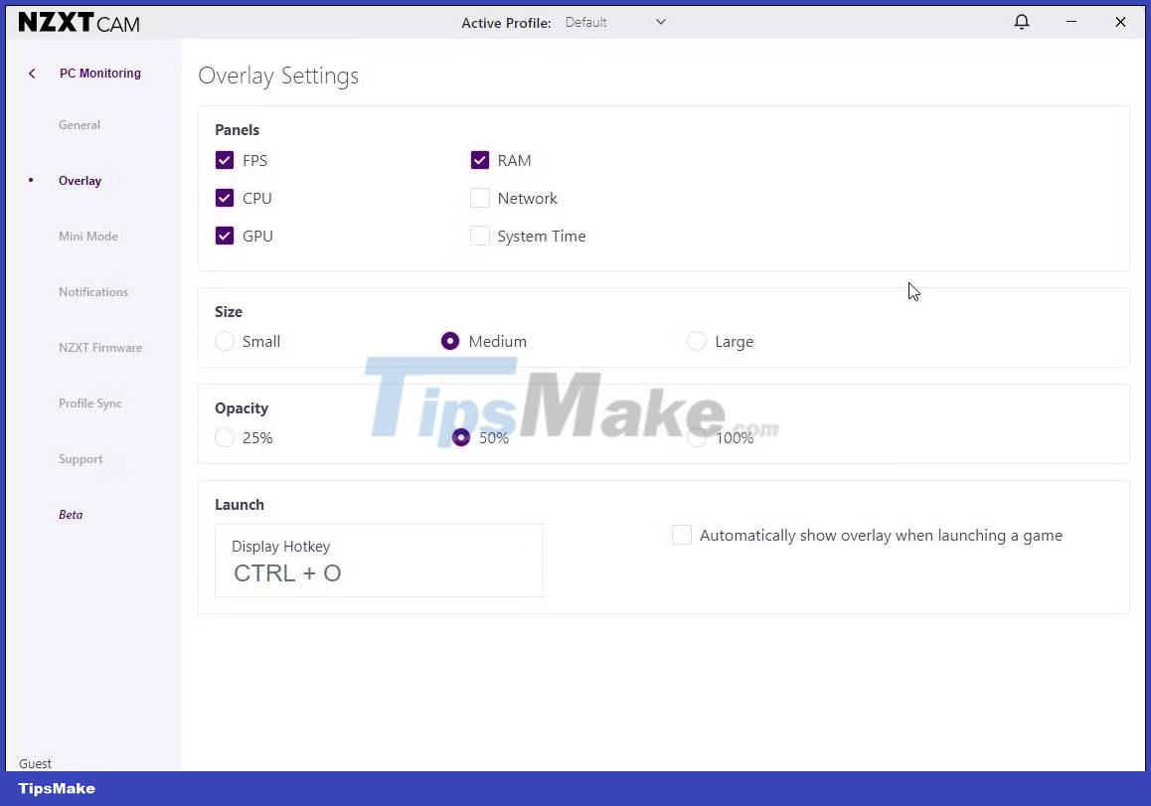This screenshot has height=806, width=1151.
Task: Enable the System Time panel
Action: (480, 236)
